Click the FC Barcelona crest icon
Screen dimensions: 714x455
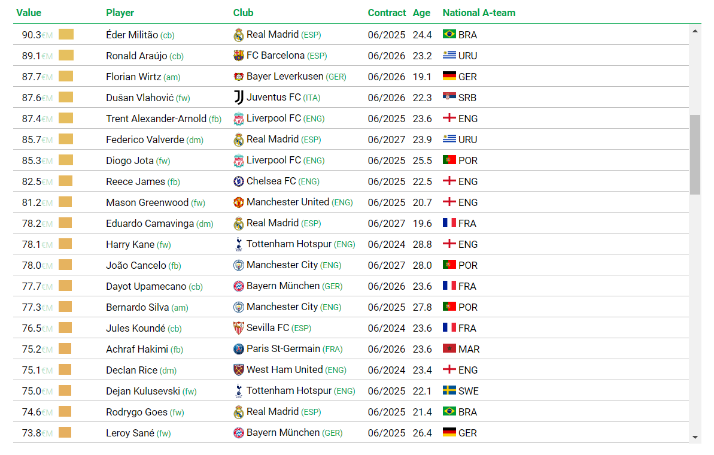pyautogui.click(x=239, y=56)
